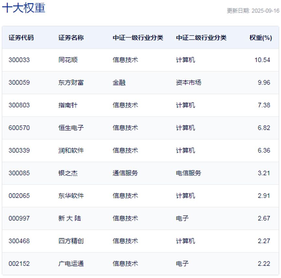Select the 中证二级行业分类 column header
The width and height of the screenshot is (281, 278).
tap(201, 38)
